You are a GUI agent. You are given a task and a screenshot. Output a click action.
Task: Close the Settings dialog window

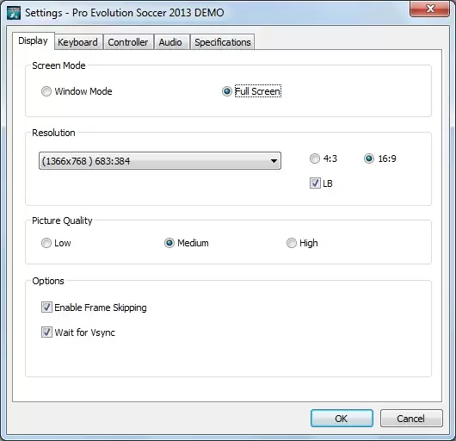[x=429, y=9]
